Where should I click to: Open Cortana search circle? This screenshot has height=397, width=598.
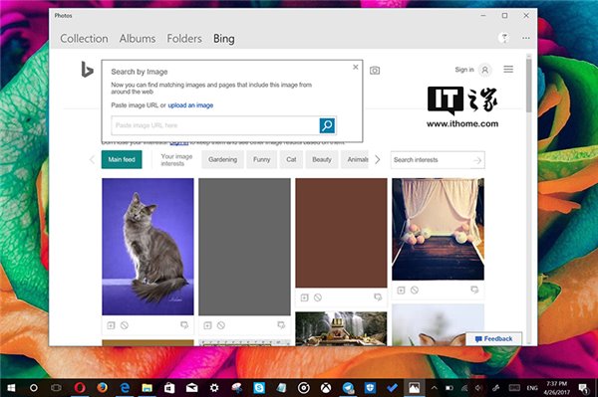34,388
